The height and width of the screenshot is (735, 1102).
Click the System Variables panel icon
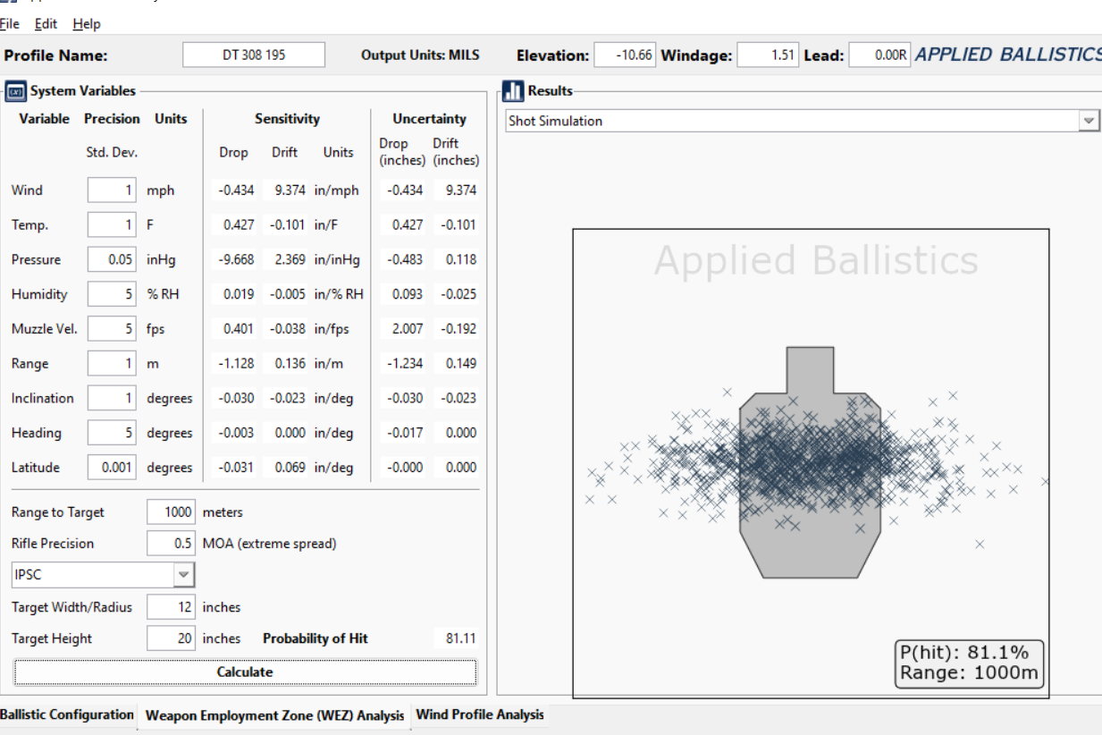coord(16,91)
